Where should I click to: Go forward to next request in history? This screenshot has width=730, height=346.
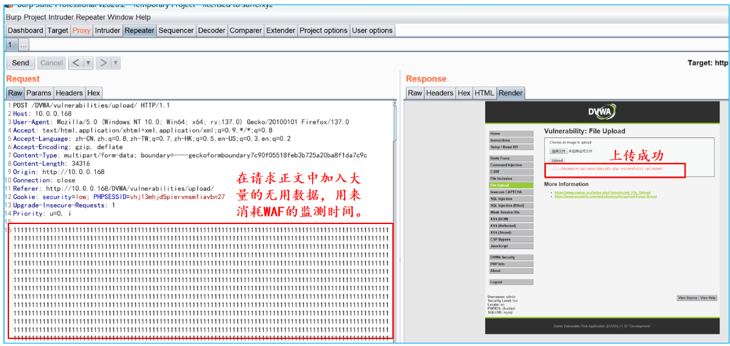click(104, 63)
